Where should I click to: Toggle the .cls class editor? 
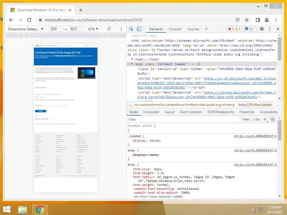tap(256, 119)
